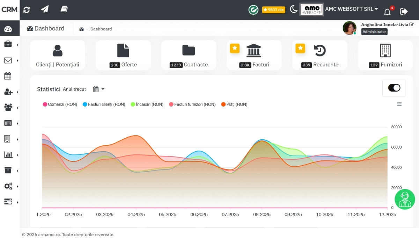The image size is (419, 238).
Task: Open the statistics period calendar dropdown
Action: pos(99,89)
